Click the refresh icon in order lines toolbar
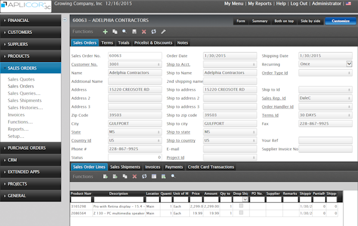 tap(144, 177)
